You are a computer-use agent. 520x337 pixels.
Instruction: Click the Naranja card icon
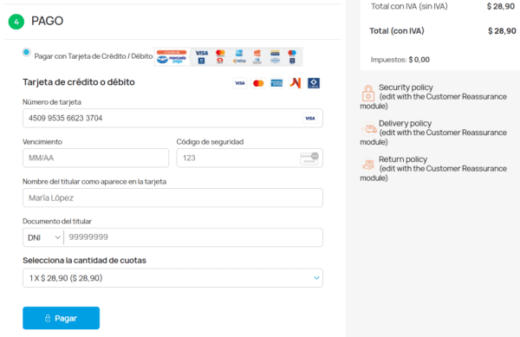pyautogui.click(x=296, y=83)
